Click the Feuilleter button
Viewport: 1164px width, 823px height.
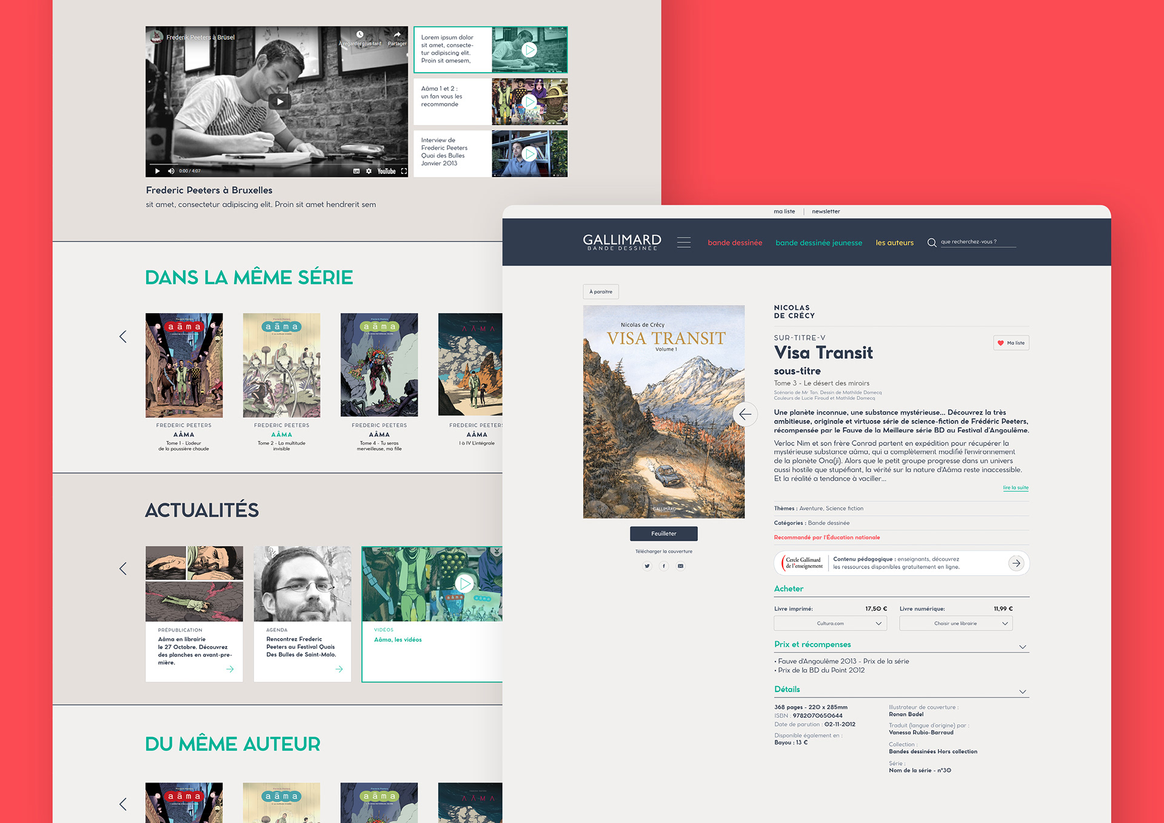point(663,534)
